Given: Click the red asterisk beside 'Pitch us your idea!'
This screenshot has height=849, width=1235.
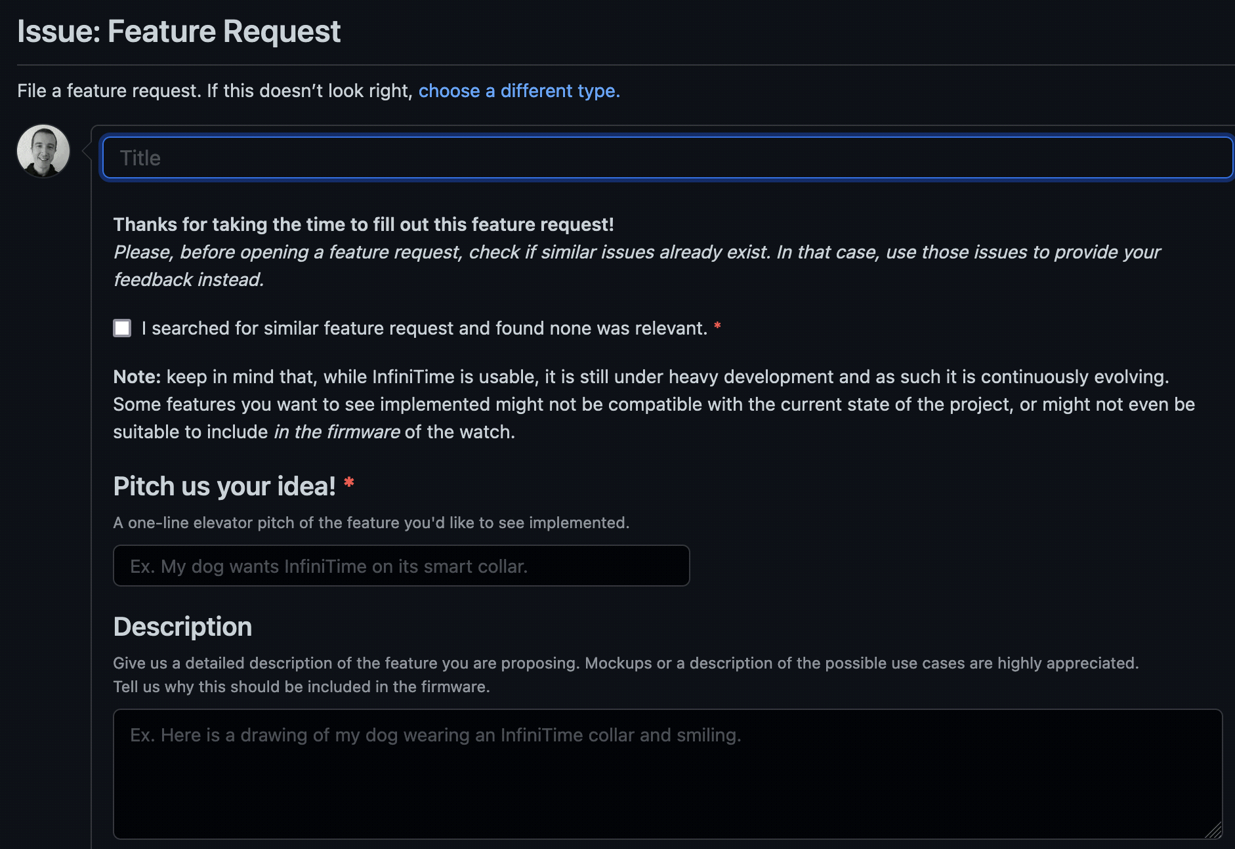Looking at the screenshot, I should (349, 483).
